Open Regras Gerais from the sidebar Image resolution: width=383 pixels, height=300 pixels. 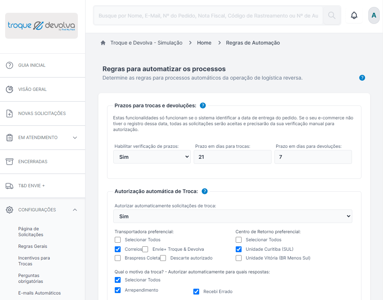click(33, 246)
